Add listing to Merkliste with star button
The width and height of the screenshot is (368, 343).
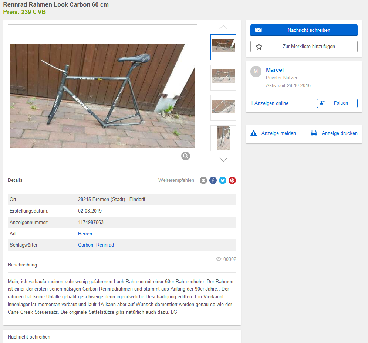pos(304,47)
